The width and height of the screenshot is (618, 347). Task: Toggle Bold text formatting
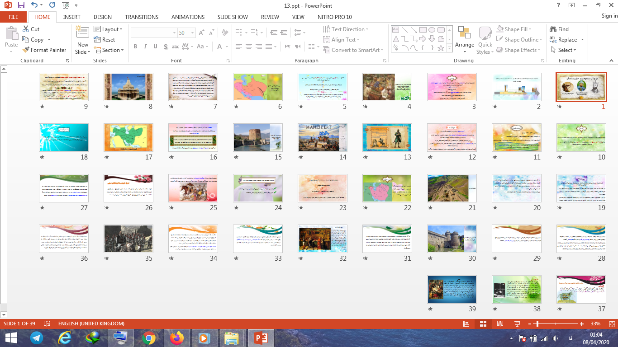pos(135,47)
